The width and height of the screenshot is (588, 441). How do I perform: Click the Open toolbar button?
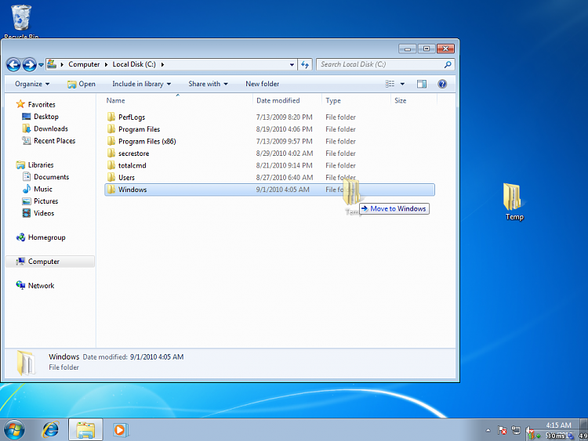tap(82, 84)
